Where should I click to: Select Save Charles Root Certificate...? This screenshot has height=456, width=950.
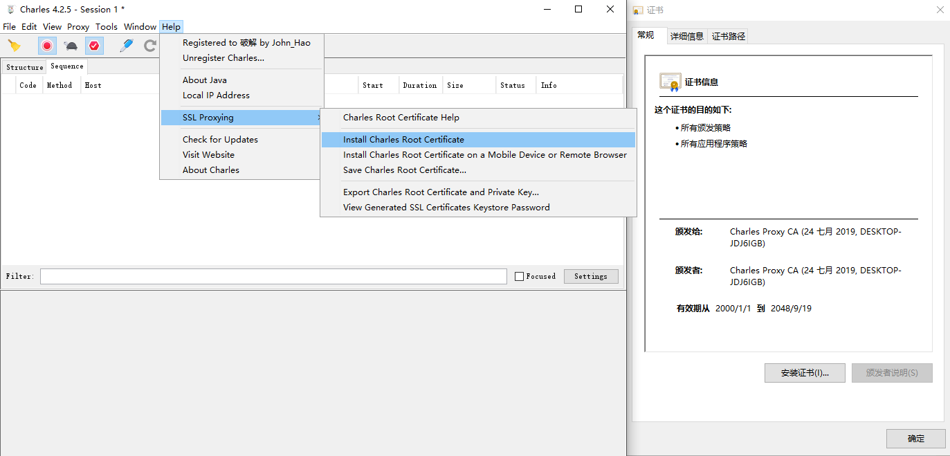(x=478, y=170)
